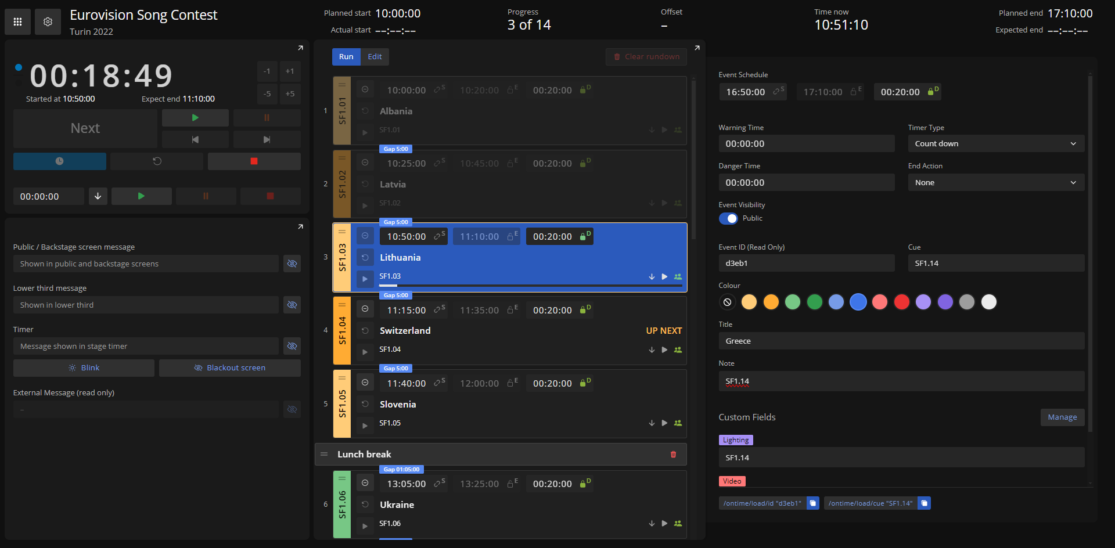Skip the Albania event
The image size is (1115, 548).
point(365,89)
